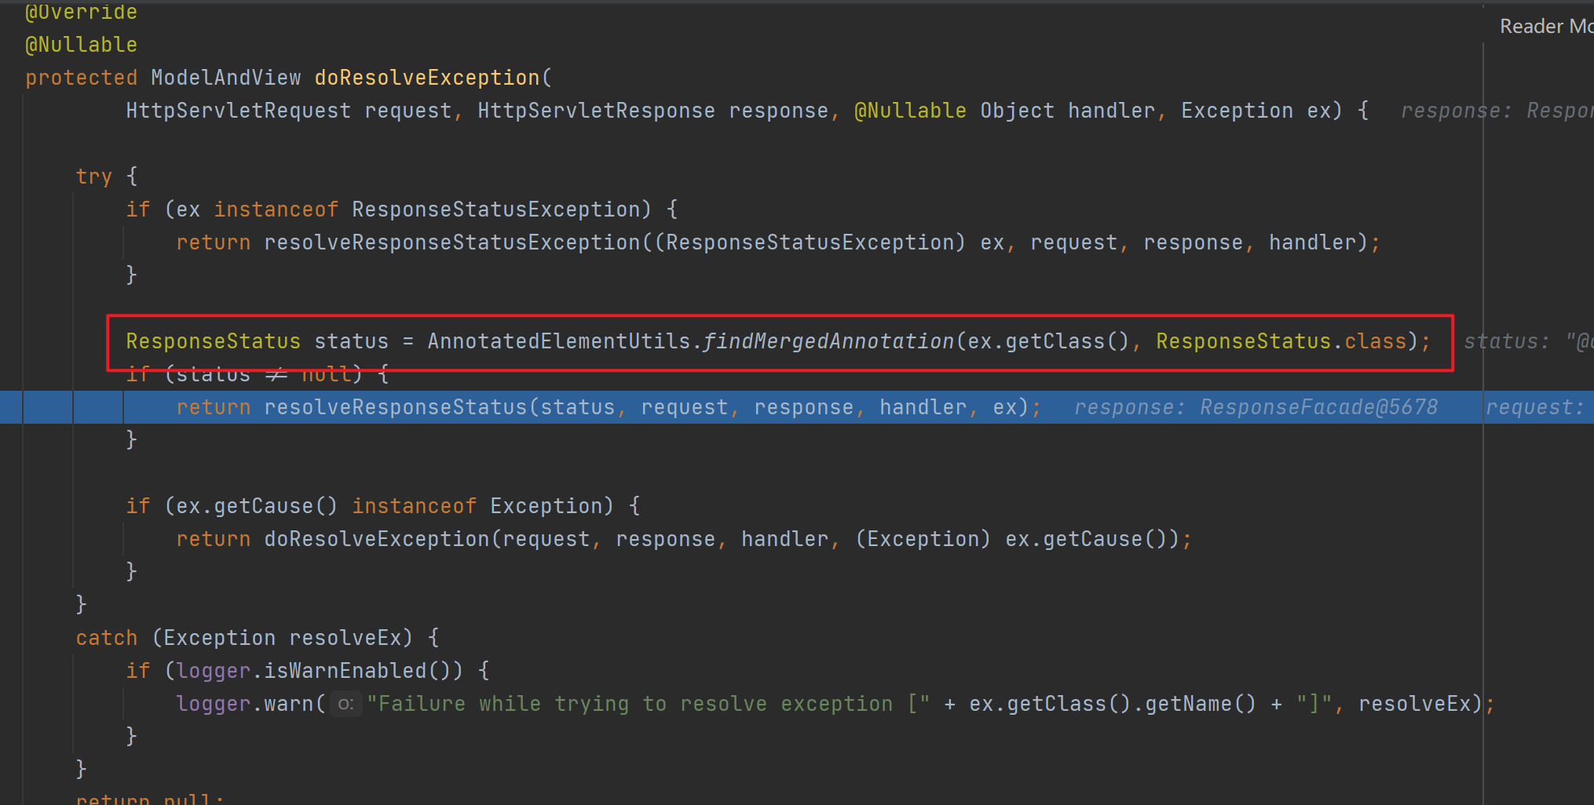1594x805 pixels.
Task: Click the recursive doResolveException call
Action: [x=376, y=539]
